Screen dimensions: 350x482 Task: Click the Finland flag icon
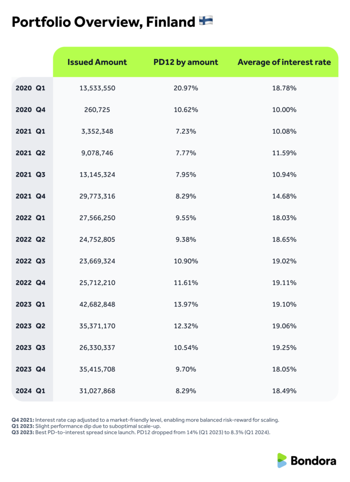206,21
